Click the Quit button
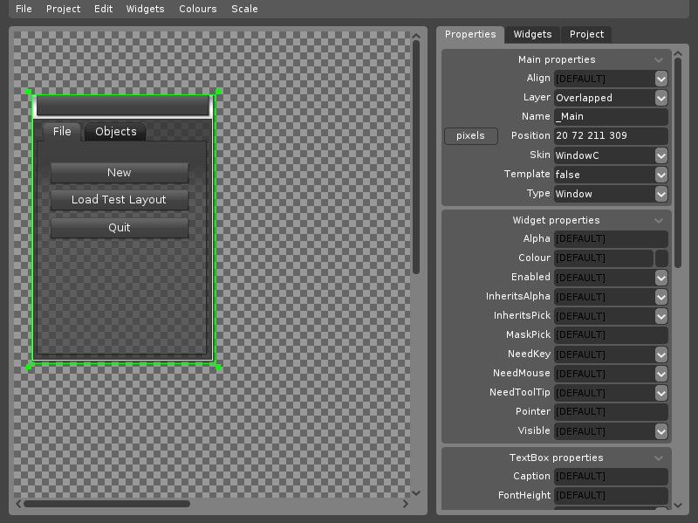The width and height of the screenshot is (698, 523). (120, 228)
